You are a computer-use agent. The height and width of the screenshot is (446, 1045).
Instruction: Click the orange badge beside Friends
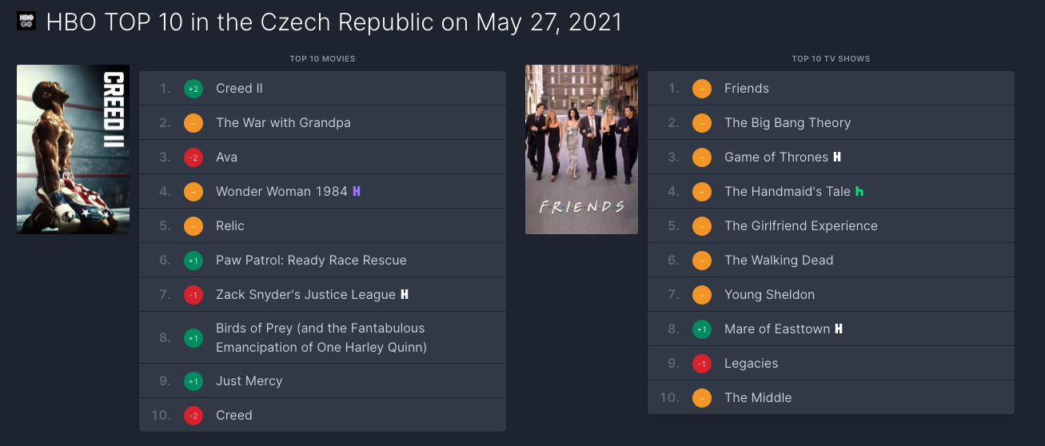[x=701, y=89]
